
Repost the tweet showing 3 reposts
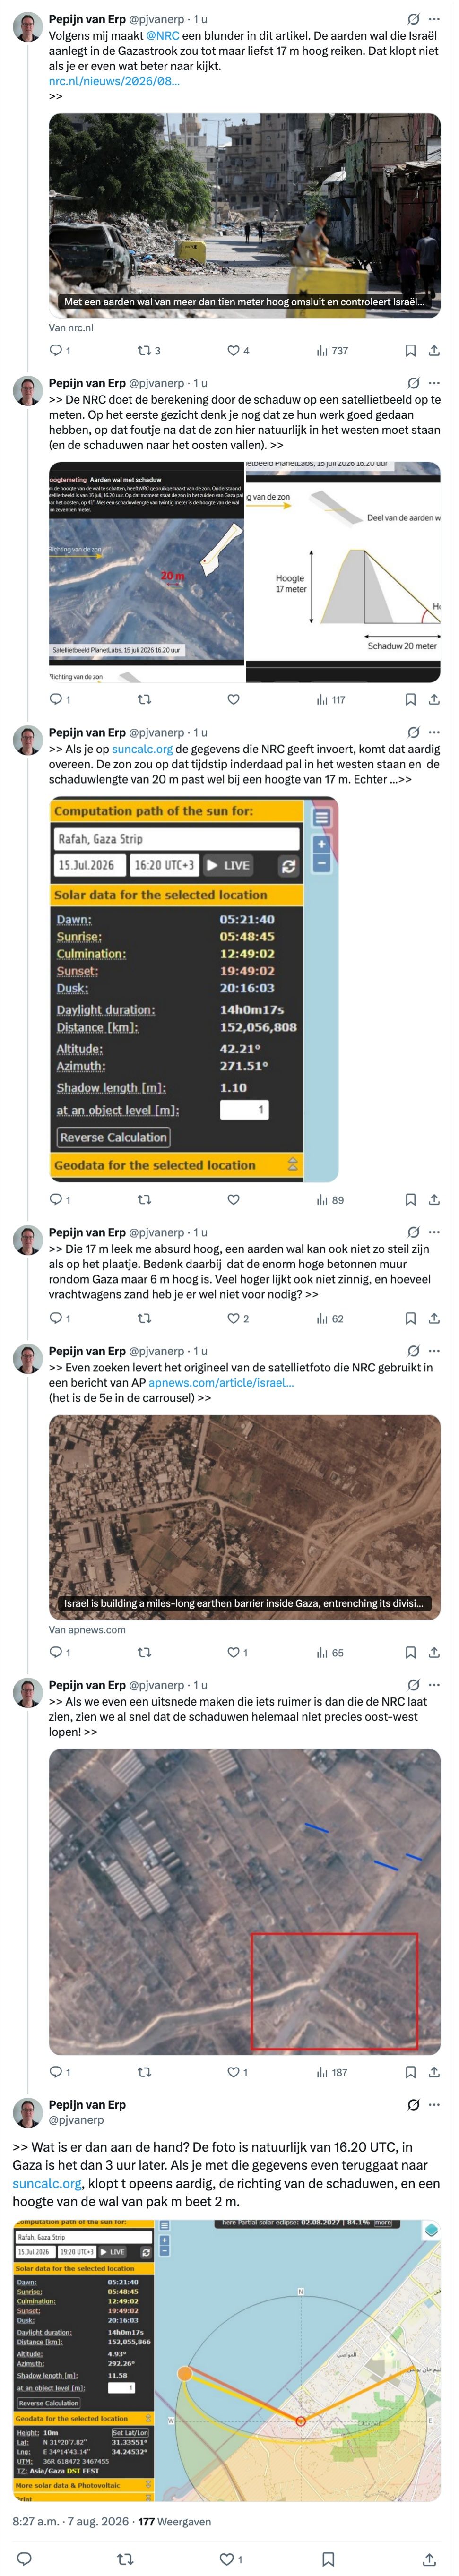[148, 351]
